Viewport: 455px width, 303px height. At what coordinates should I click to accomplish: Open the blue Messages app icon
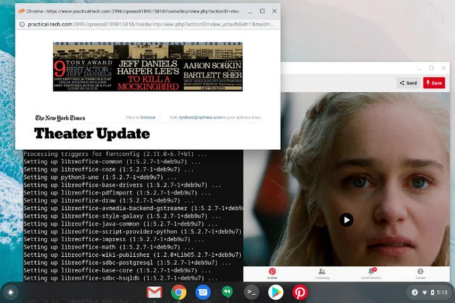pos(203,292)
